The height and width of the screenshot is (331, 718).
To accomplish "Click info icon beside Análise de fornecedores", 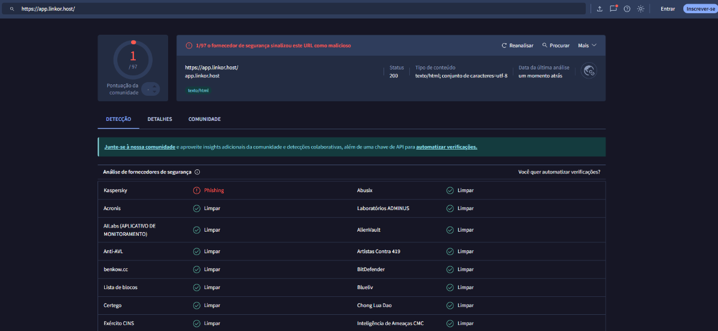I will tap(197, 172).
